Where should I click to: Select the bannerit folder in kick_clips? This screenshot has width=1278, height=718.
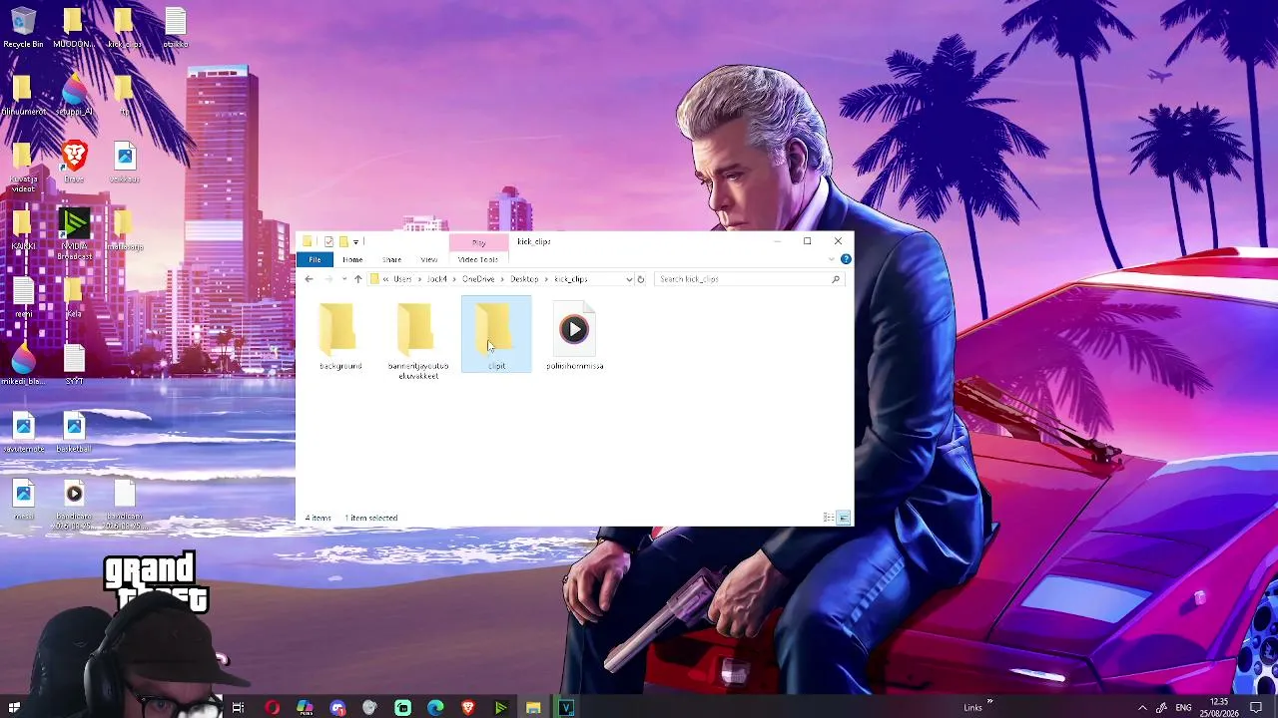417,340
